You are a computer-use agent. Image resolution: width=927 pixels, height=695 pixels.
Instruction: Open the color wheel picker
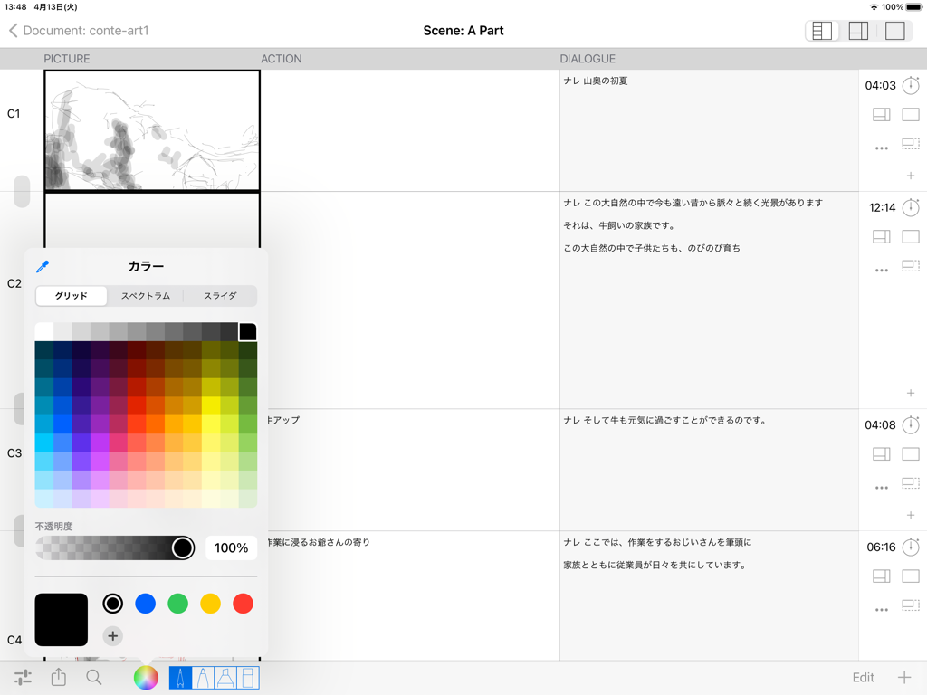pyautogui.click(x=146, y=677)
